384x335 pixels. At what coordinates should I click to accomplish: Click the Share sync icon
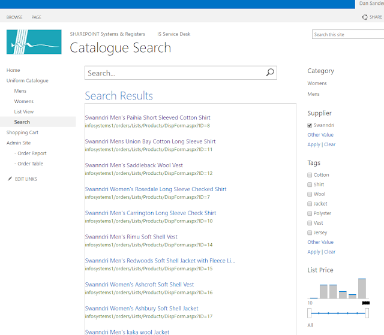pyautogui.click(x=365, y=17)
